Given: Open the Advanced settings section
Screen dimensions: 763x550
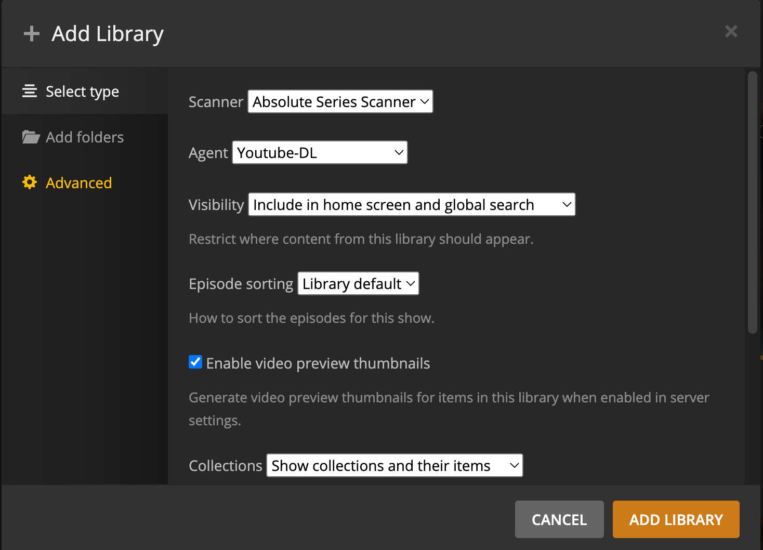Looking at the screenshot, I should (x=78, y=182).
